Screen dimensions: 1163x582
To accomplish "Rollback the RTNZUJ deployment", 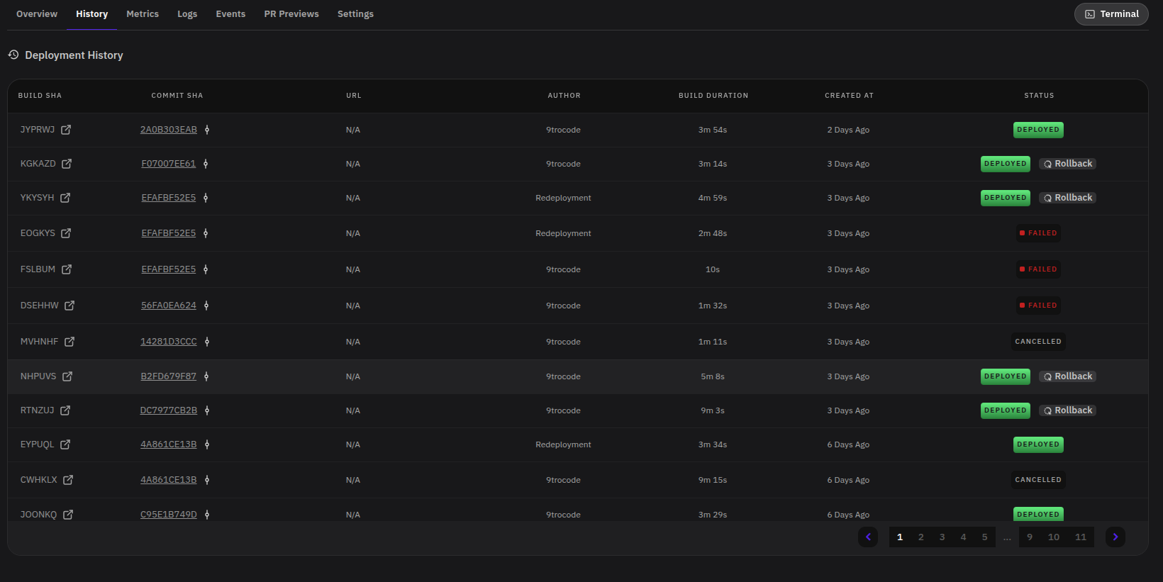I will [1068, 410].
